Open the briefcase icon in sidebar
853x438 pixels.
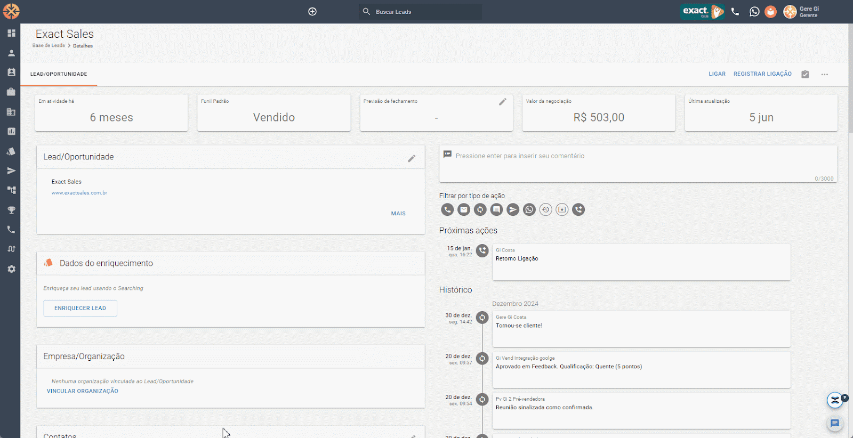[11, 92]
